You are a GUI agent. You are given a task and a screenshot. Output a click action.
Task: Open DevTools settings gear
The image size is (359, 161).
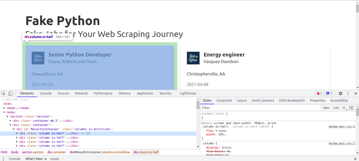coord(341,93)
